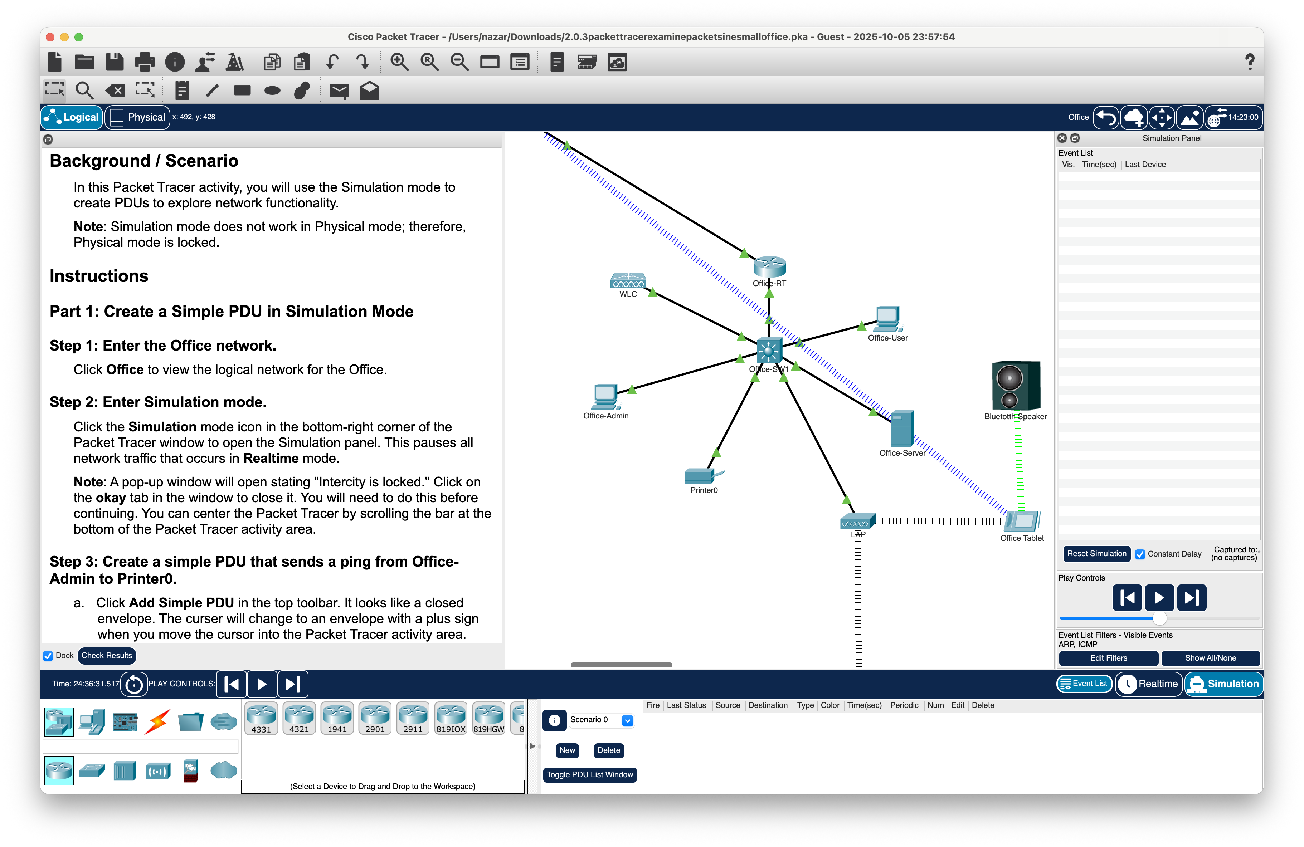Click the Paste icon

[x=301, y=62]
